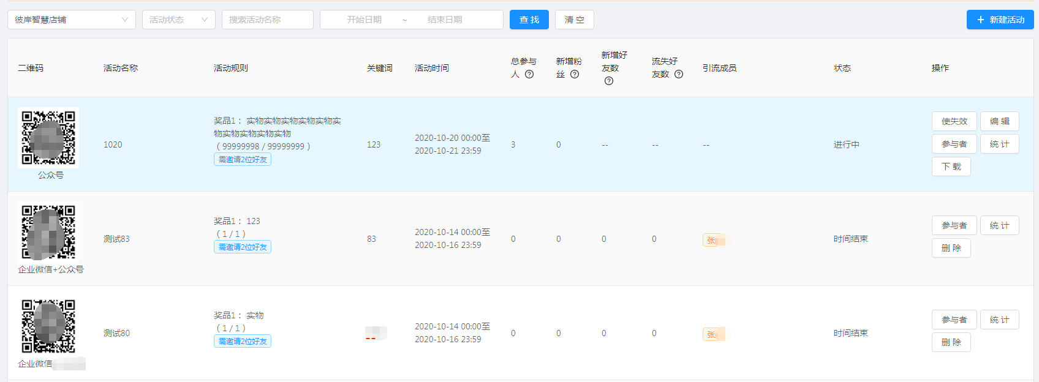Click 编辑 for activity 1020
Viewport: 1039px width, 382px height.
click(x=999, y=121)
